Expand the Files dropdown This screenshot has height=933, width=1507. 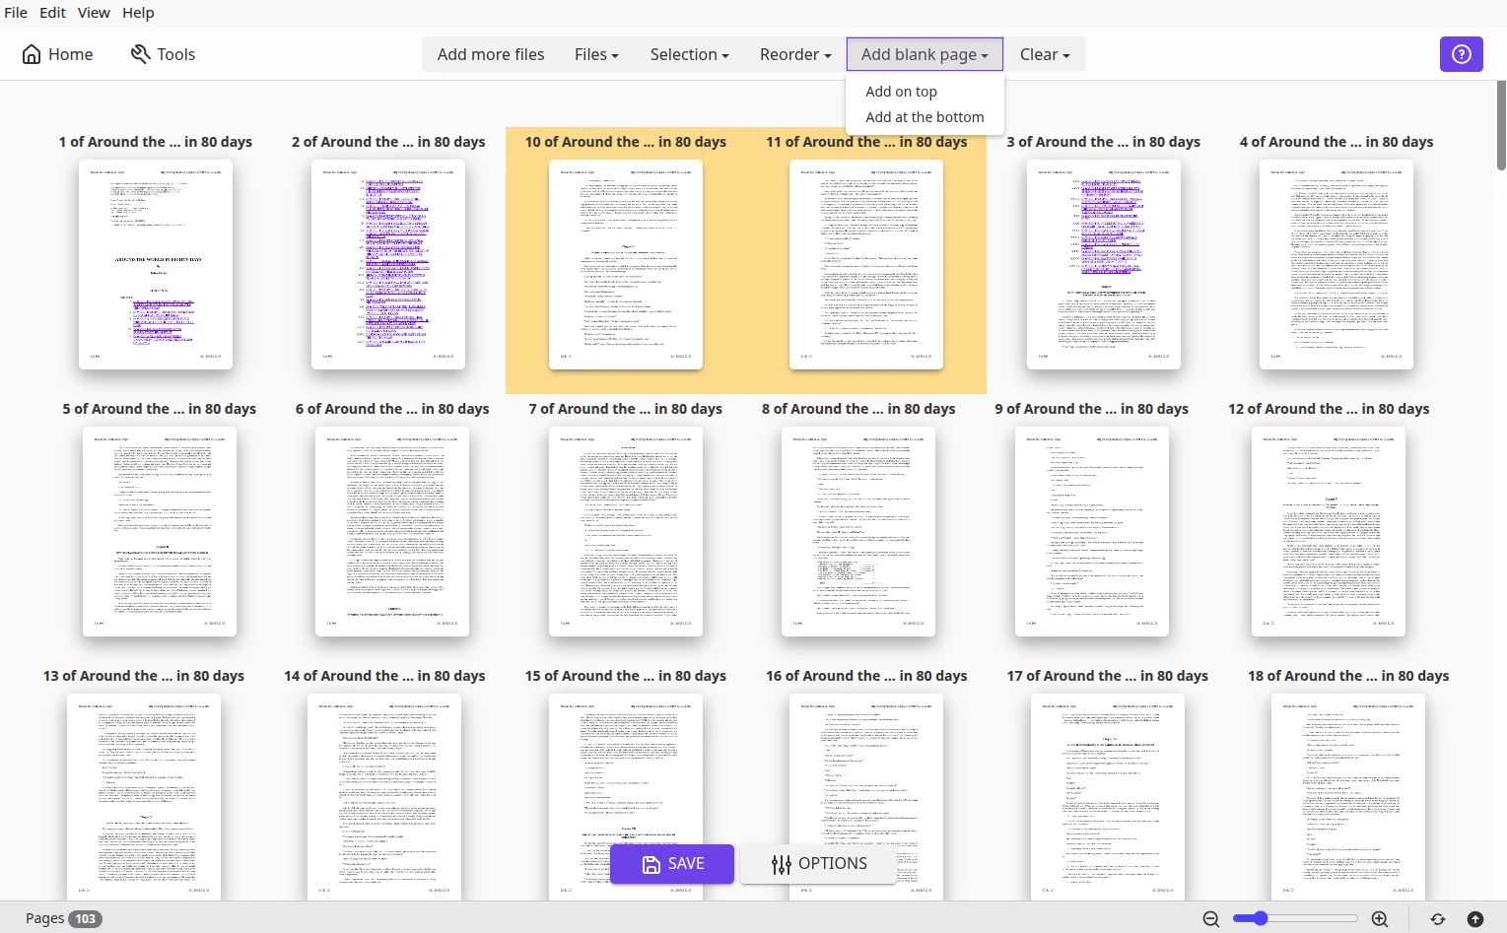tap(596, 54)
